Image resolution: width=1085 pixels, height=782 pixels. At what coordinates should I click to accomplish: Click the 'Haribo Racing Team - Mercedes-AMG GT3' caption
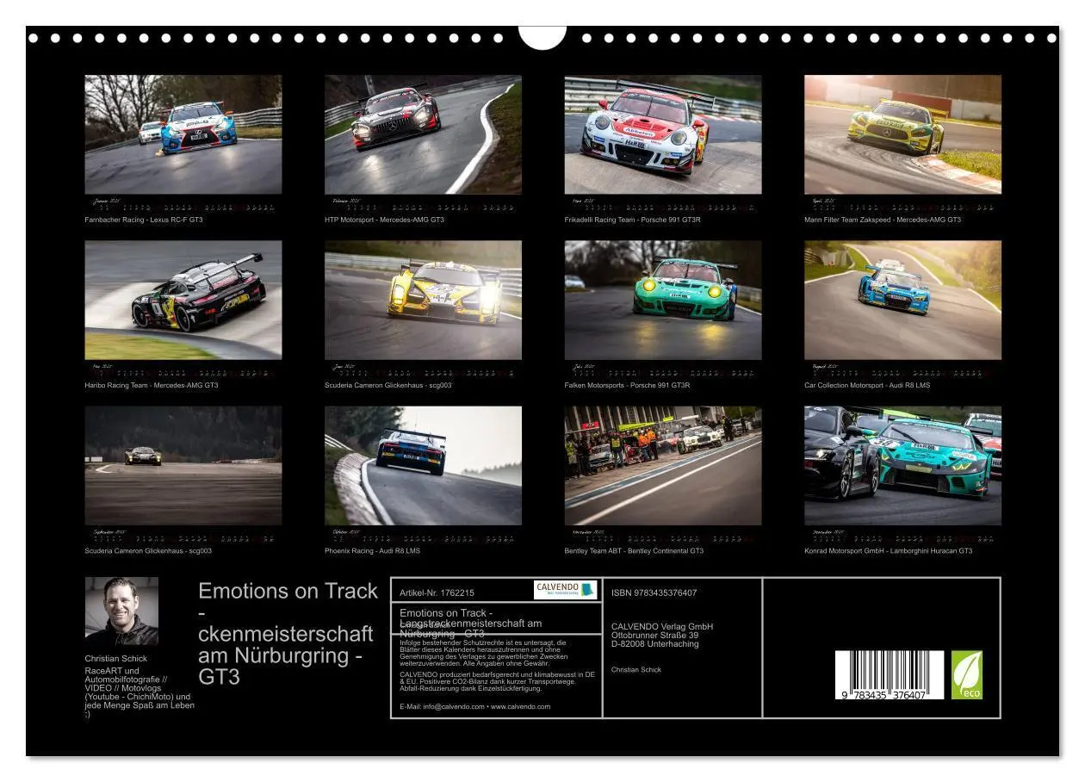coord(152,385)
